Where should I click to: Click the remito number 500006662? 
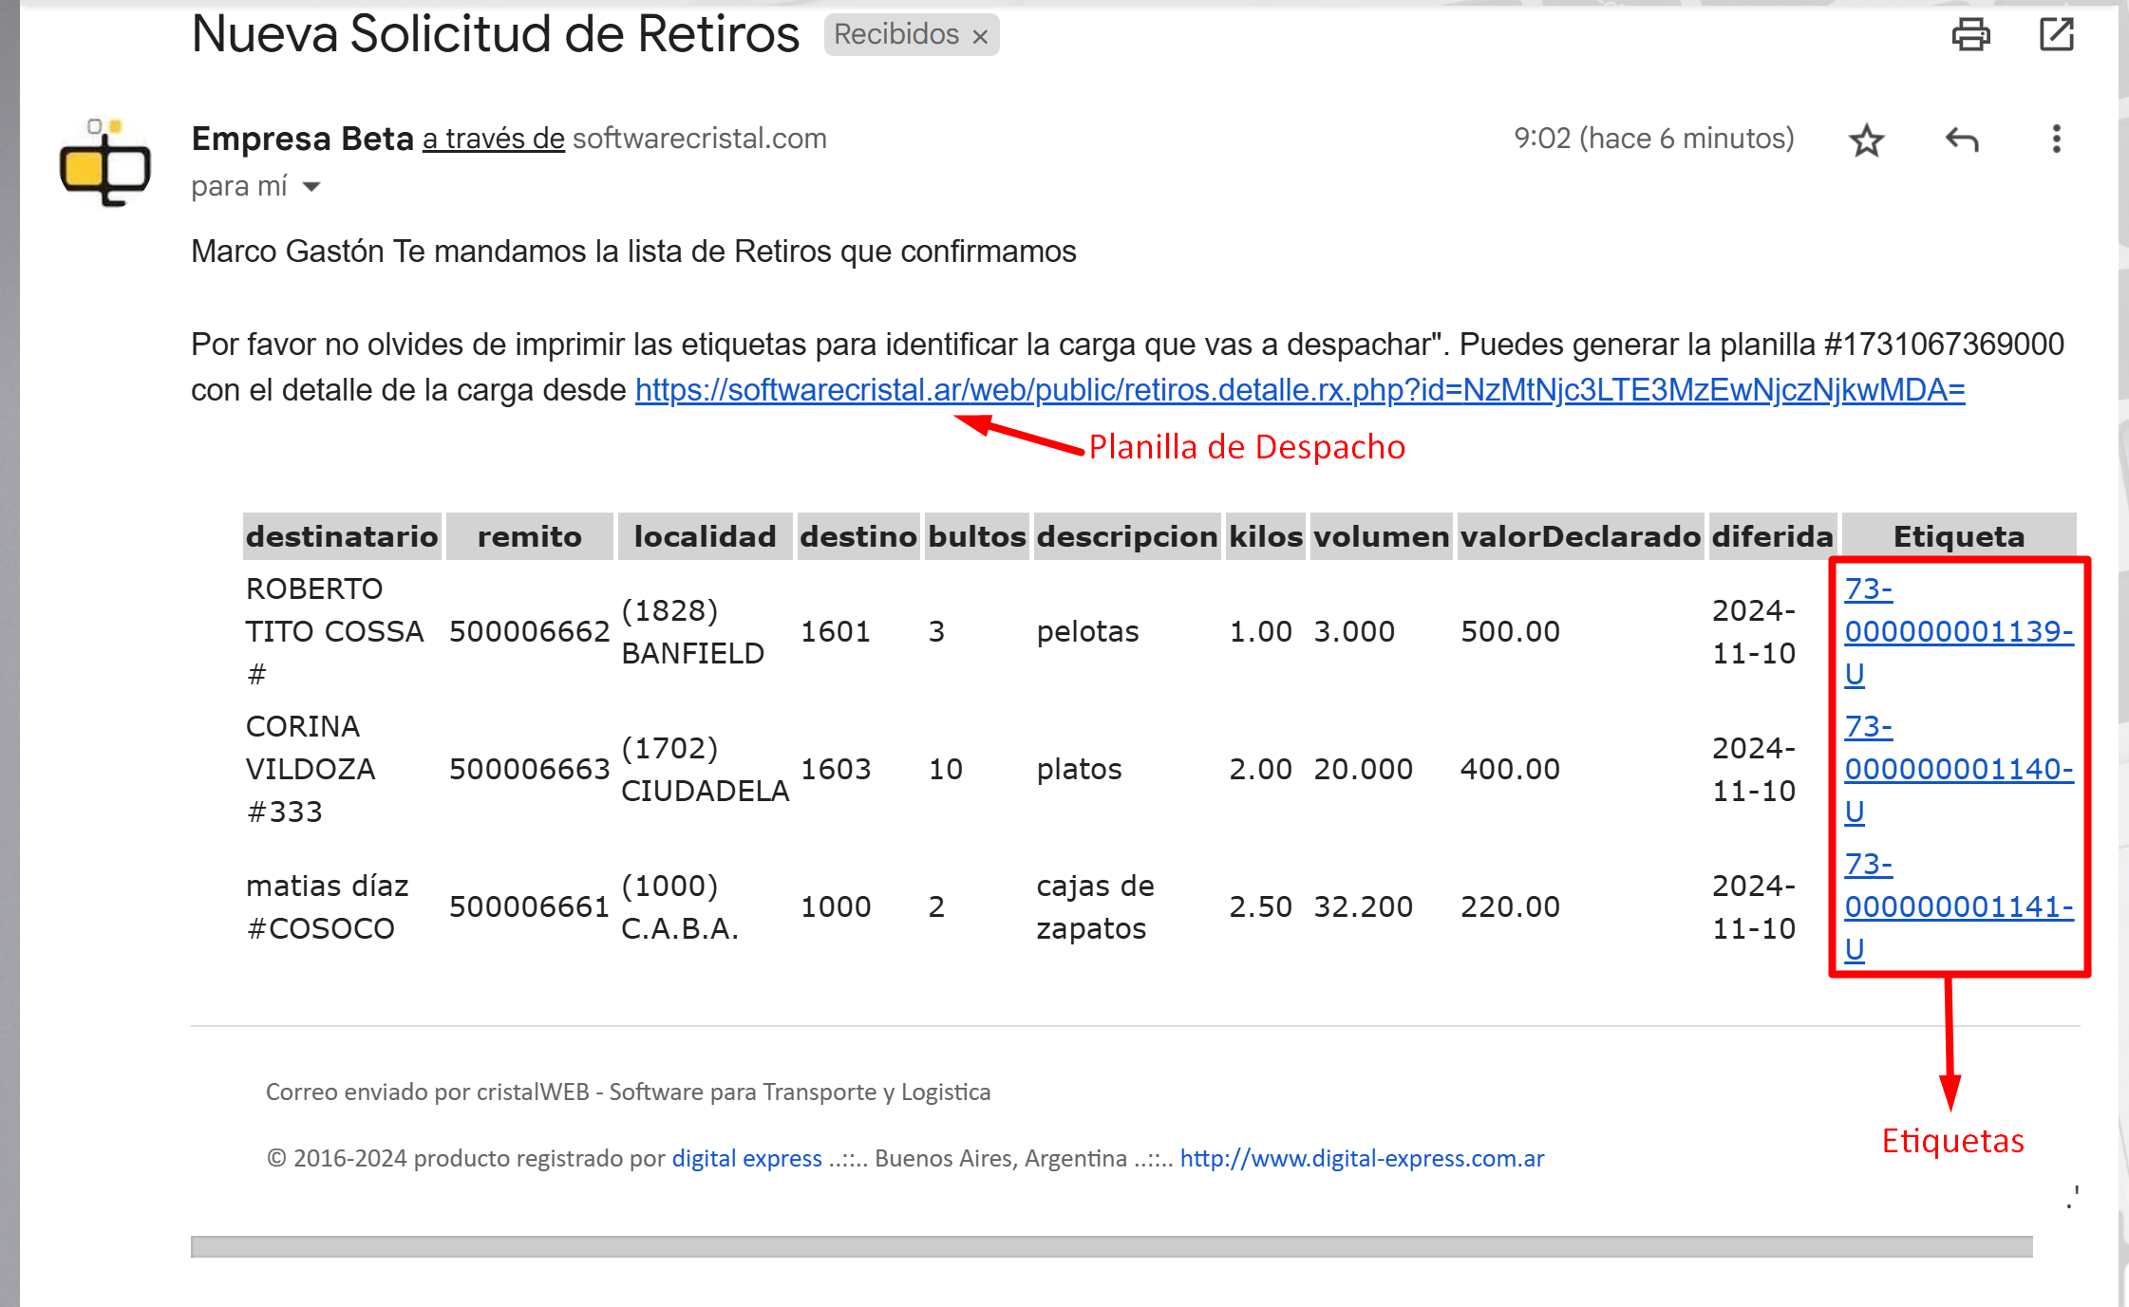tap(529, 631)
